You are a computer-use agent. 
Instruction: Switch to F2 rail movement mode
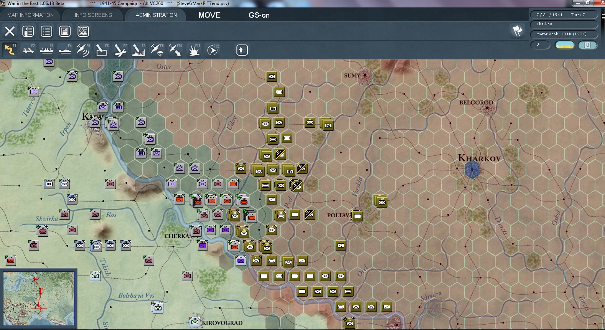coord(28,50)
